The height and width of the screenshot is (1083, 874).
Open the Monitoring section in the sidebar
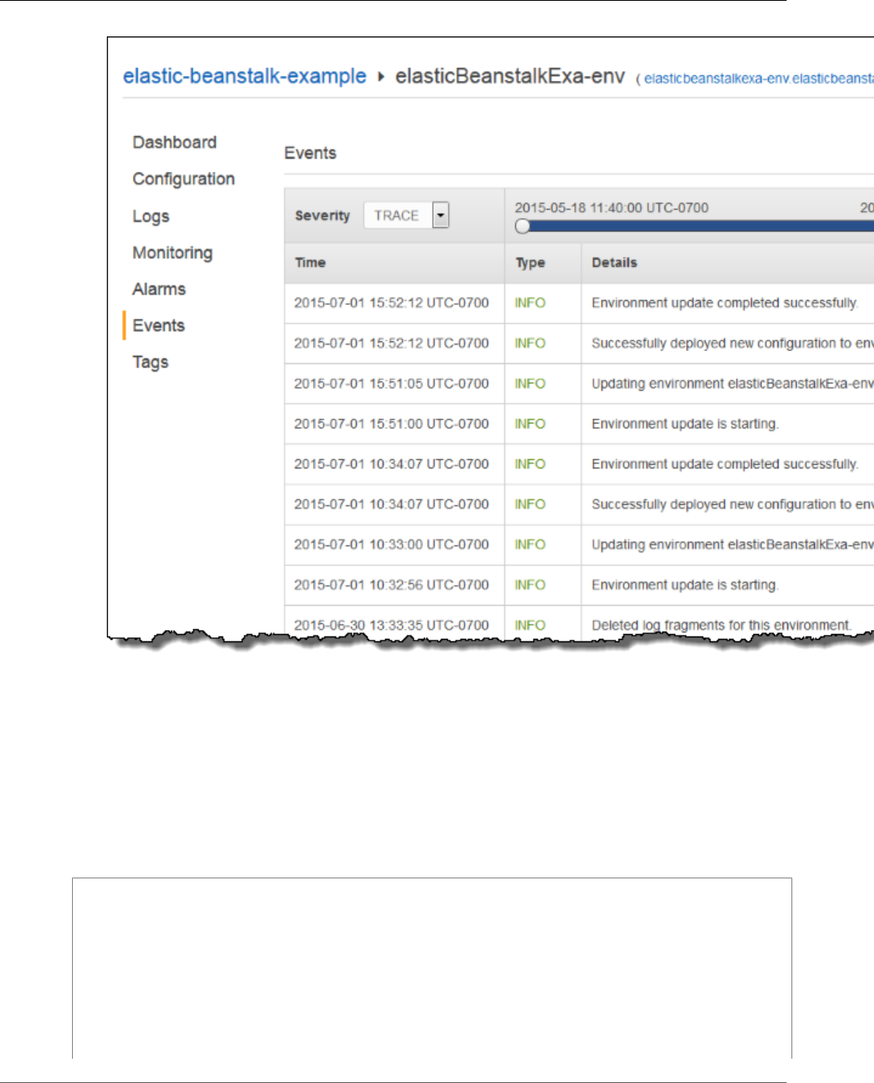coord(172,252)
